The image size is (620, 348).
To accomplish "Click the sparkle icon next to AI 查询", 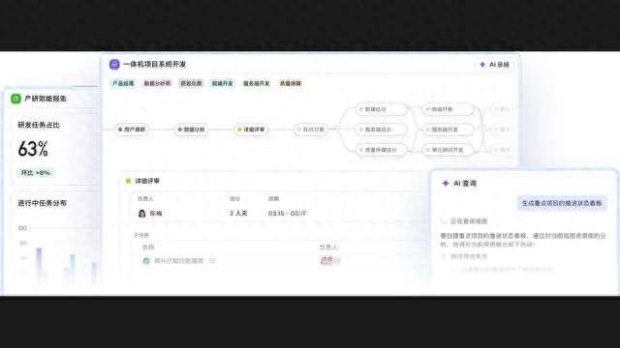I will tap(446, 183).
